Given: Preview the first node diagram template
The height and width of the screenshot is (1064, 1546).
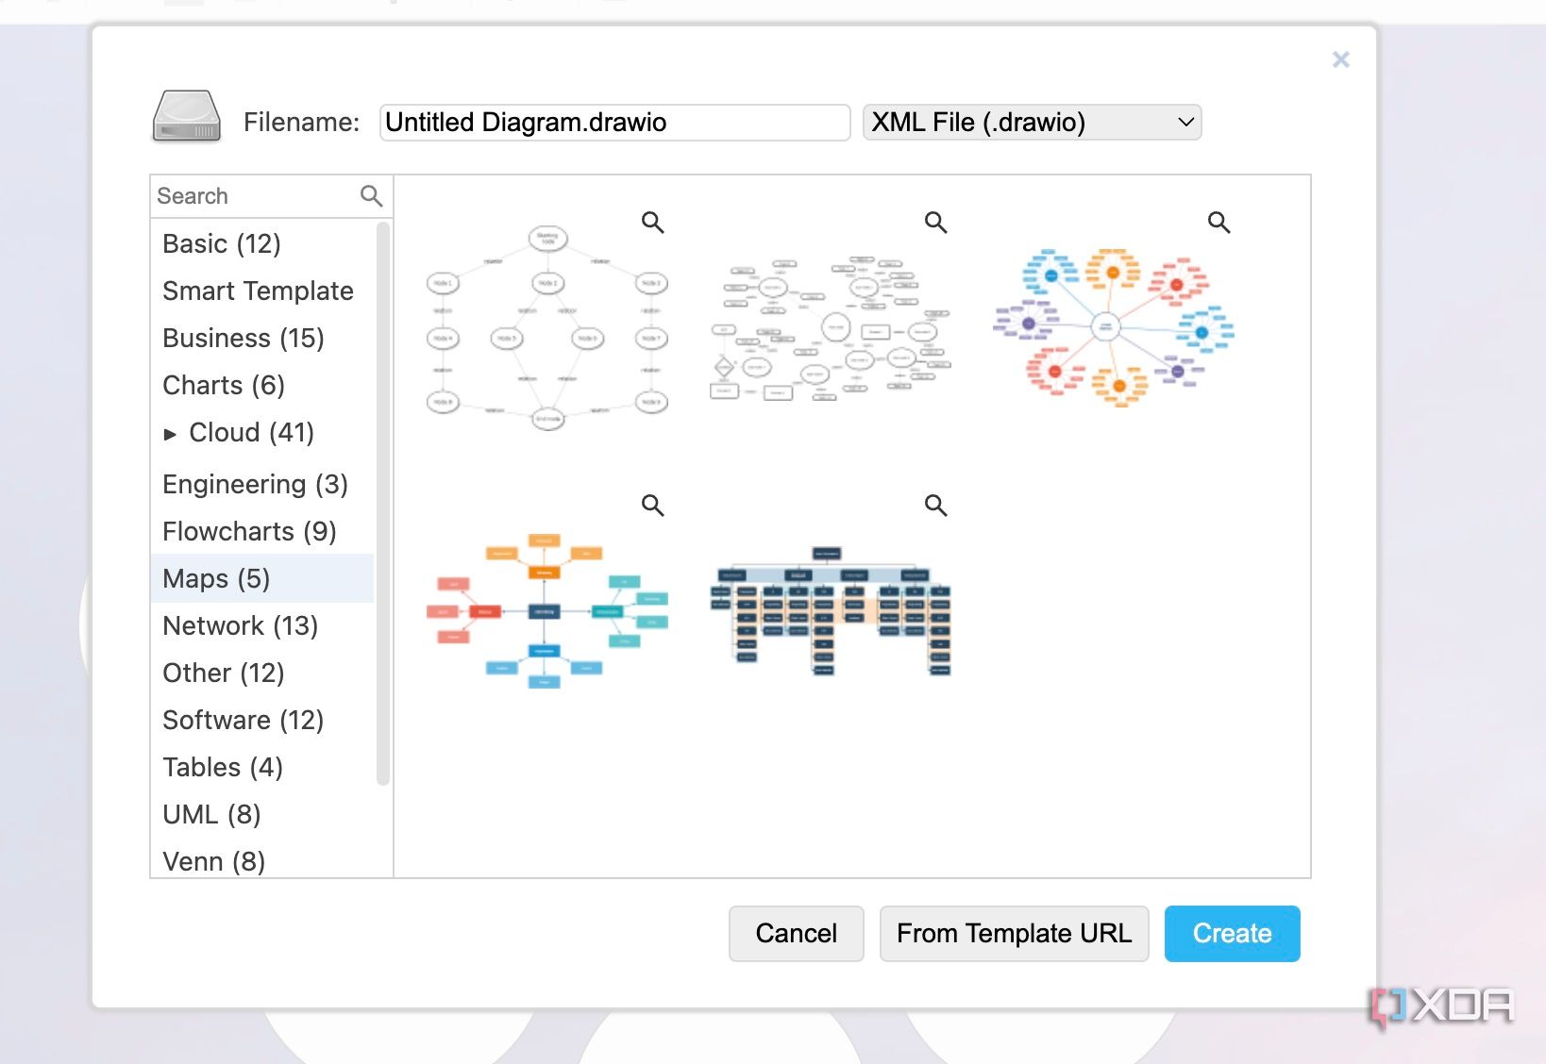Looking at the screenshot, I should click(x=652, y=223).
